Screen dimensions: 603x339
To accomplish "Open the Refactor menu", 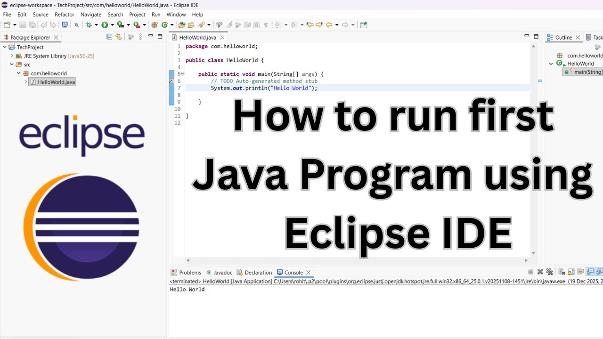I will tap(65, 15).
